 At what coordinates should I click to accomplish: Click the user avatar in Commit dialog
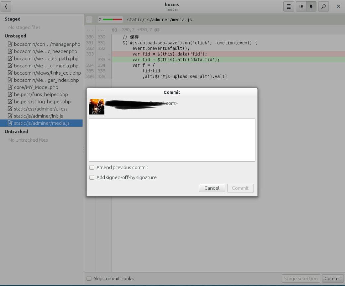tap(96, 107)
